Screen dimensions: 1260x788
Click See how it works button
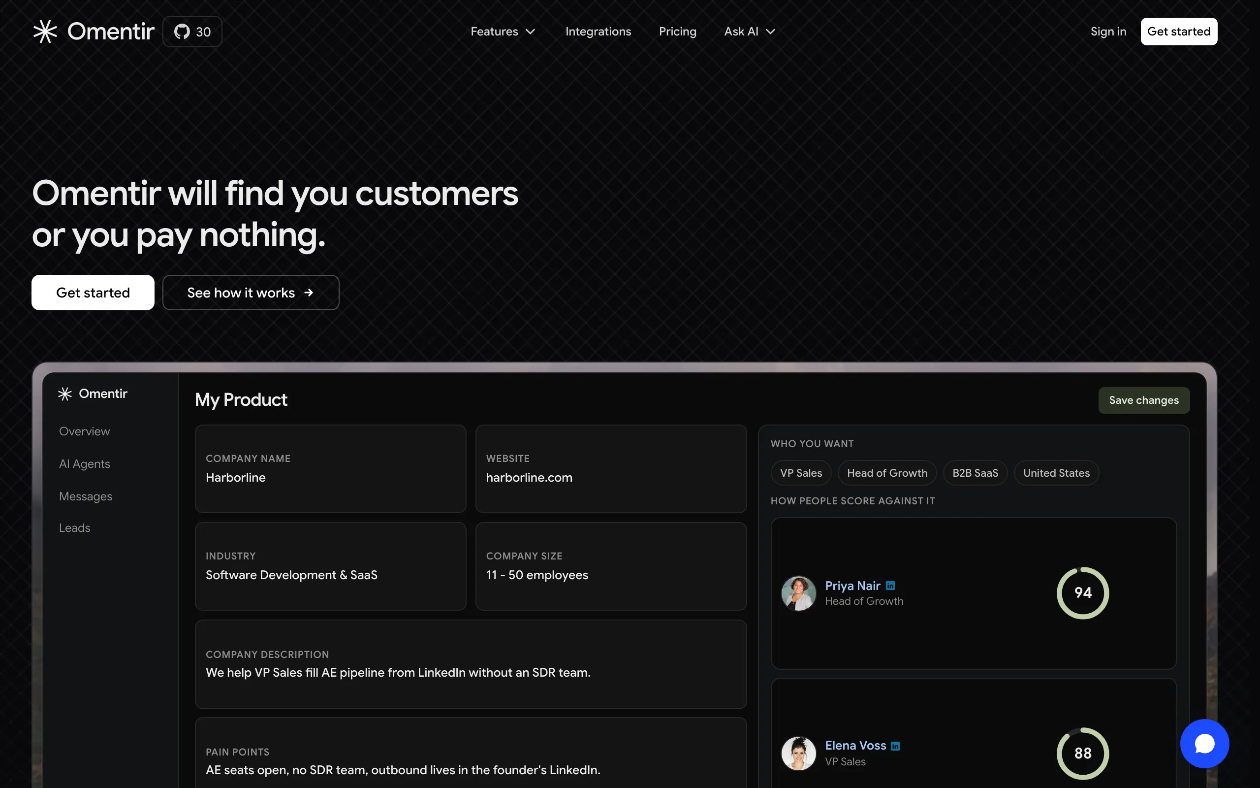251,293
